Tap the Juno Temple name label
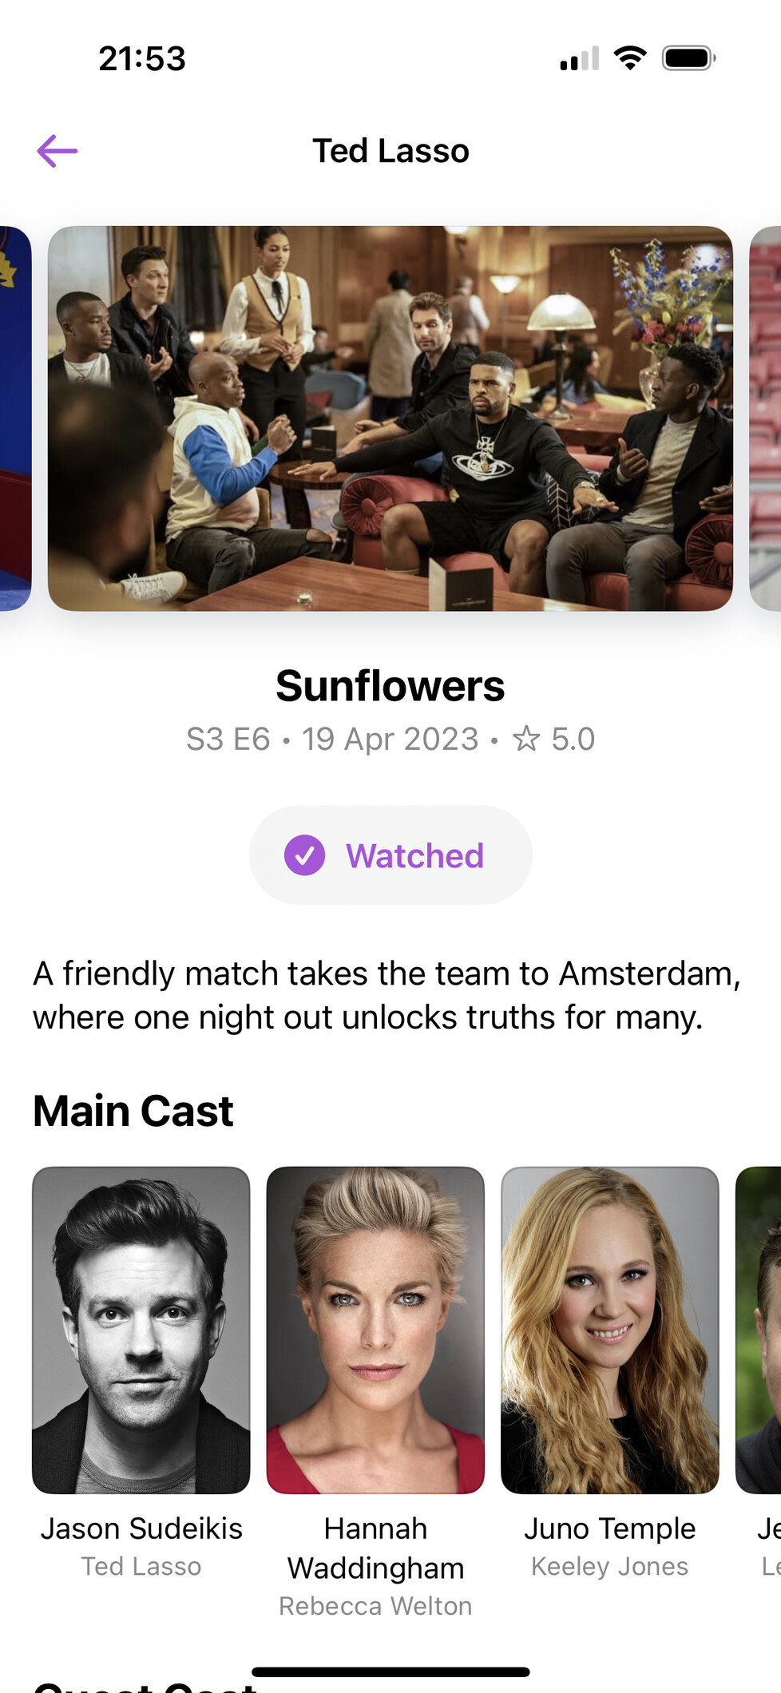 point(610,1528)
